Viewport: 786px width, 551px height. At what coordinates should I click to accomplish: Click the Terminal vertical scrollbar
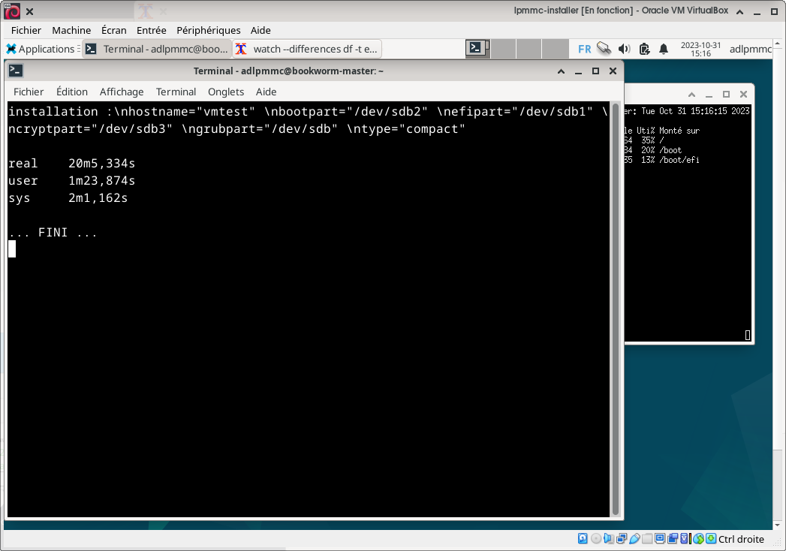pos(616,308)
